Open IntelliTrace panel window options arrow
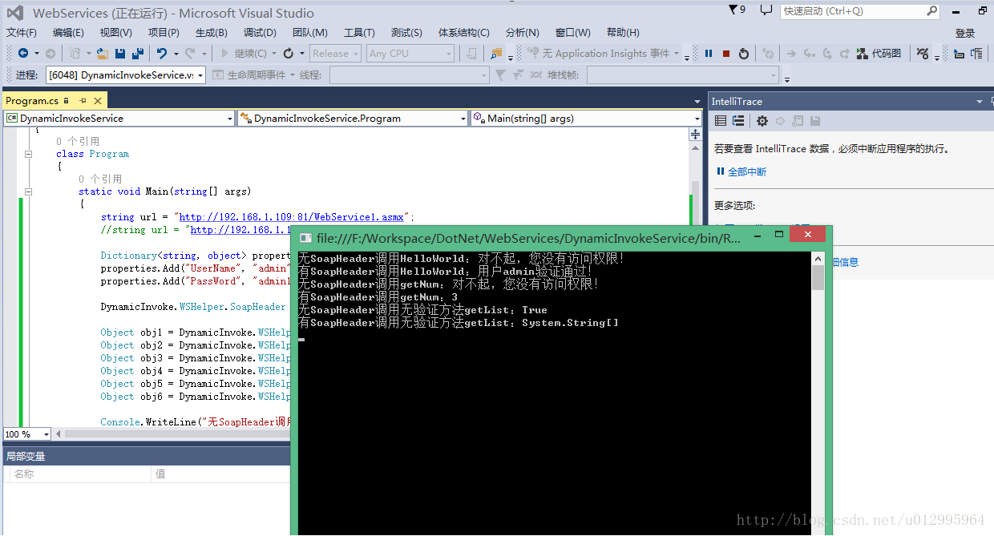The image size is (994, 536). 979,102
